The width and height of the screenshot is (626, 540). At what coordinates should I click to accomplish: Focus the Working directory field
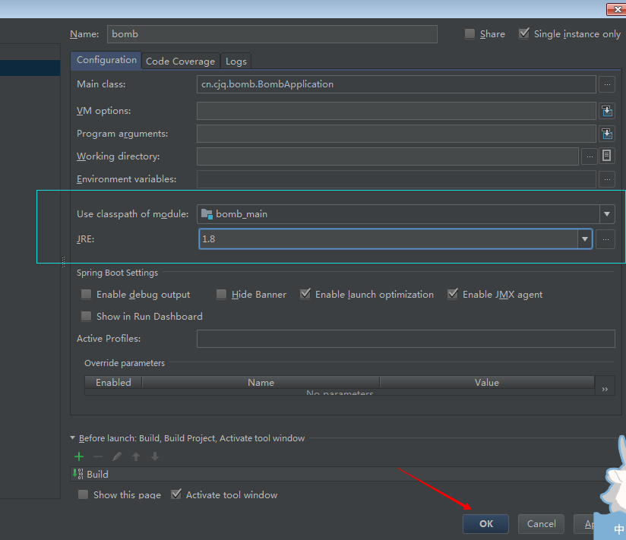[387, 156]
